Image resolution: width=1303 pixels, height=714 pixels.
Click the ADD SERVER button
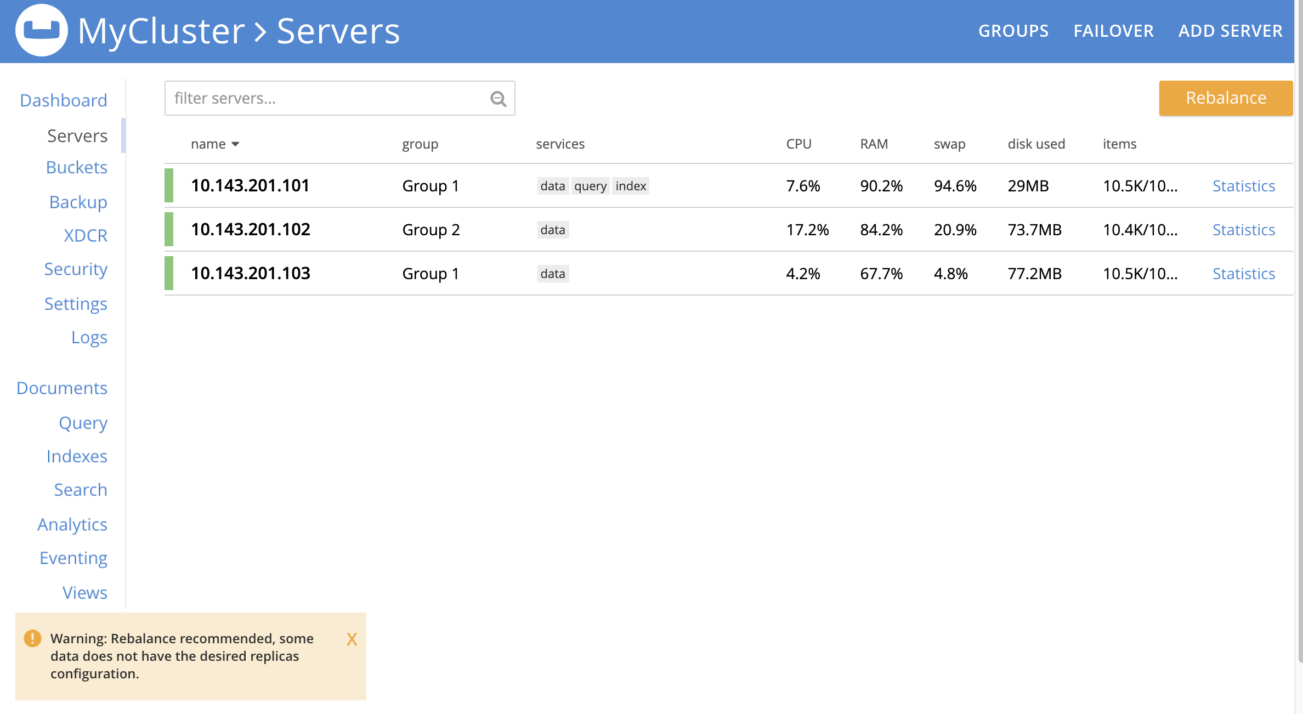pos(1230,31)
